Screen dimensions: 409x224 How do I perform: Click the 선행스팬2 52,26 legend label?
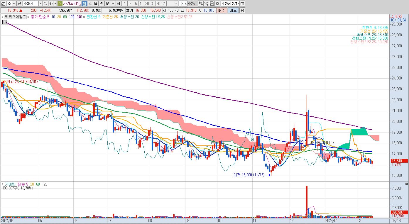179,17
